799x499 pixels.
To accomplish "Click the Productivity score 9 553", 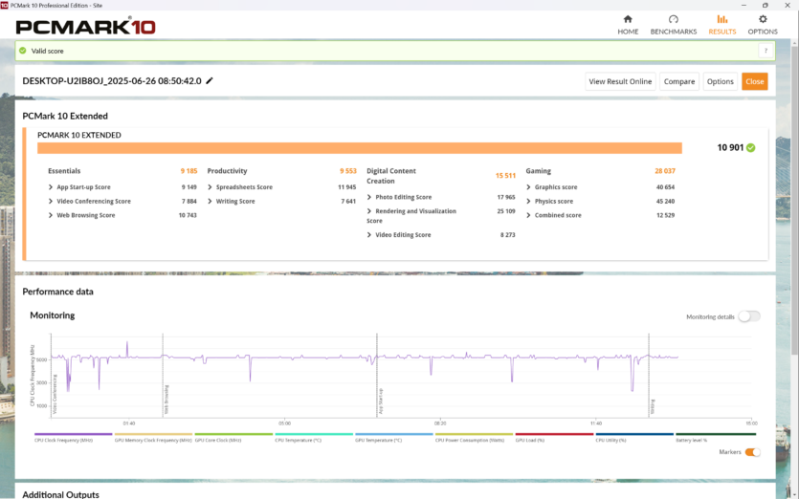I will [348, 171].
